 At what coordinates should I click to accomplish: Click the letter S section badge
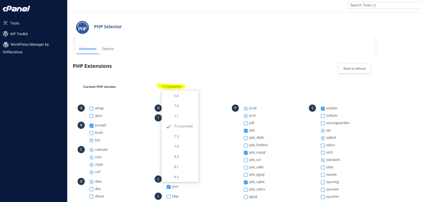[x=312, y=108]
